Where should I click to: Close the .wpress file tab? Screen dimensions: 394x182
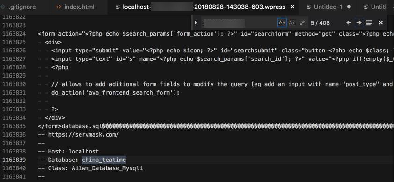292,7
